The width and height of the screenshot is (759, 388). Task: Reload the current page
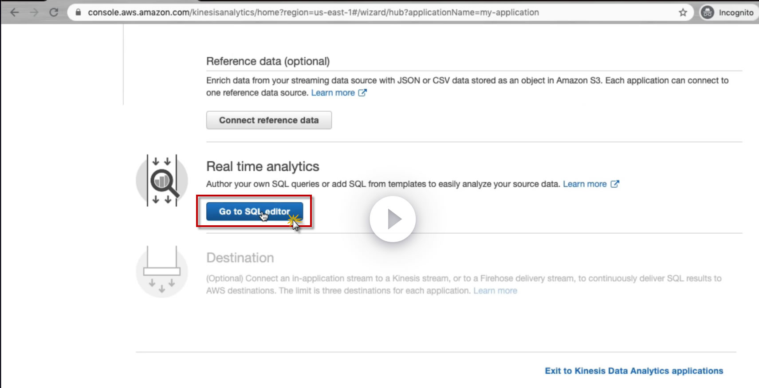[x=54, y=12]
